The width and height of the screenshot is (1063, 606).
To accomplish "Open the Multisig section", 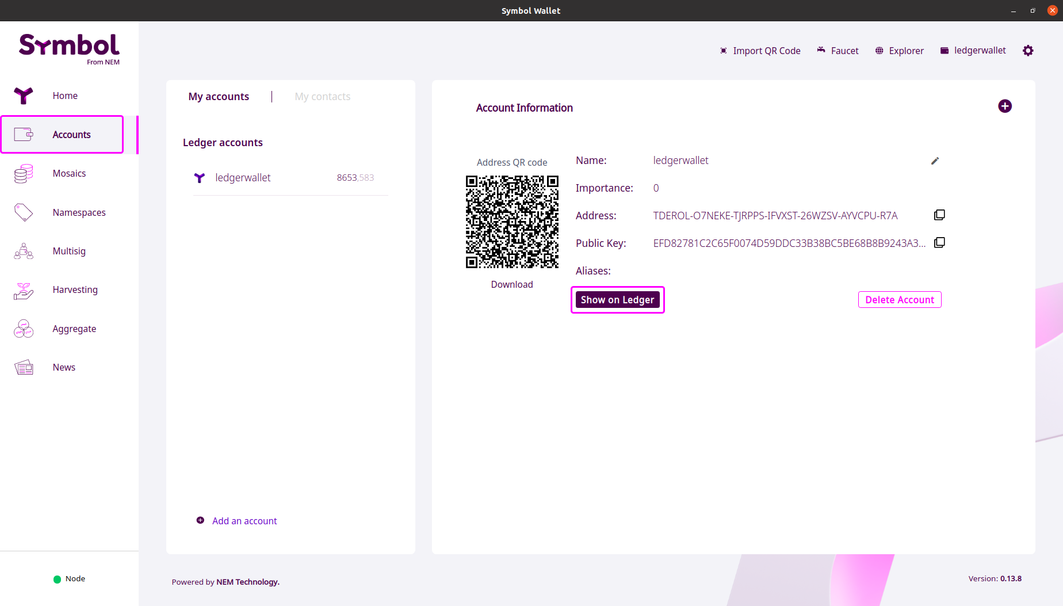I will coord(69,251).
